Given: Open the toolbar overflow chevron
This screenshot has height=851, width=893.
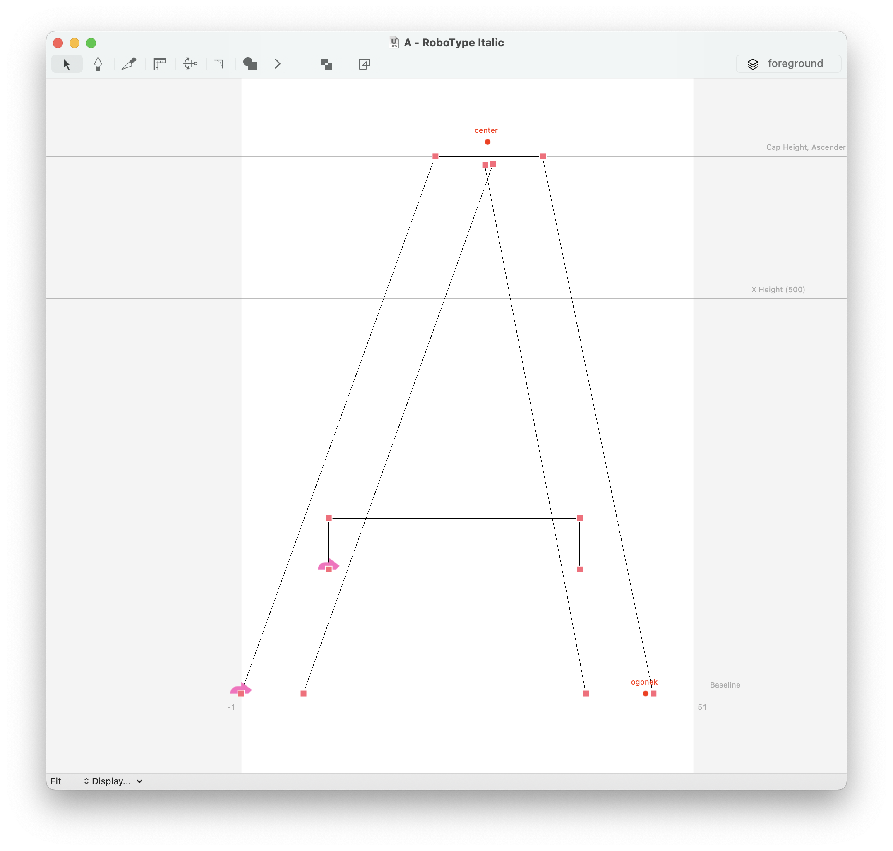Looking at the screenshot, I should 278,64.
